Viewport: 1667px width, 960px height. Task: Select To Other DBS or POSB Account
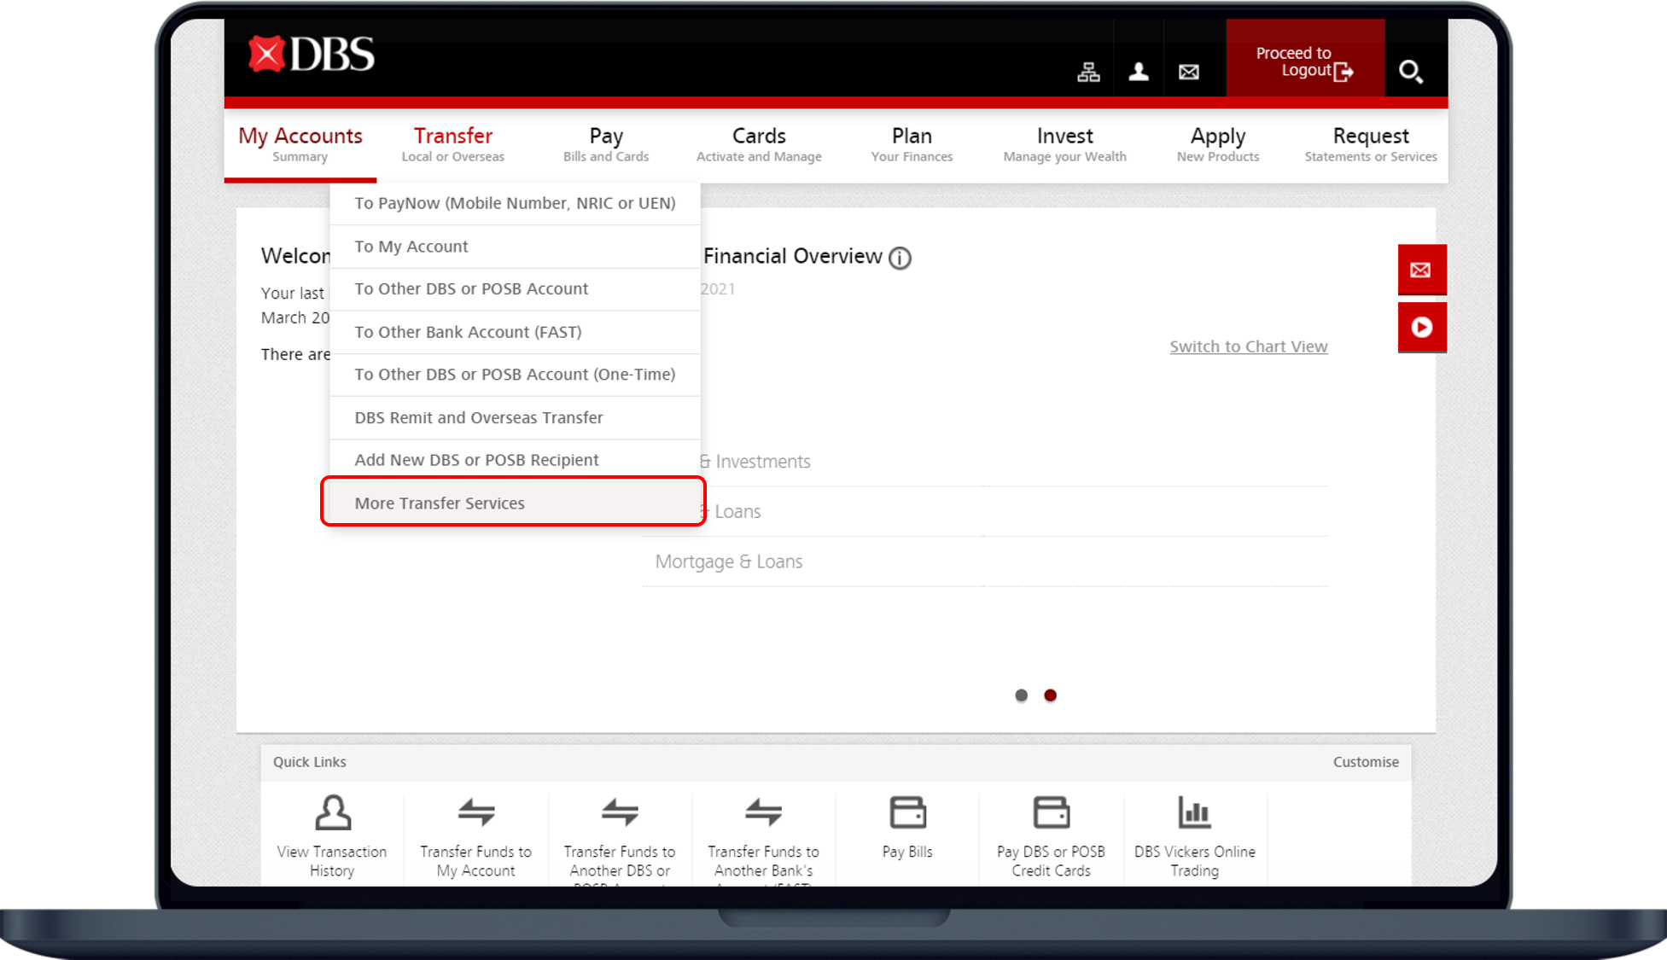coord(515,289)
